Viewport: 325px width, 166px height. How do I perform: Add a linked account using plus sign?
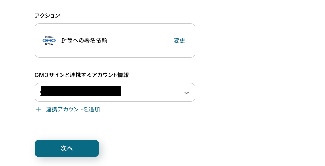39,109
